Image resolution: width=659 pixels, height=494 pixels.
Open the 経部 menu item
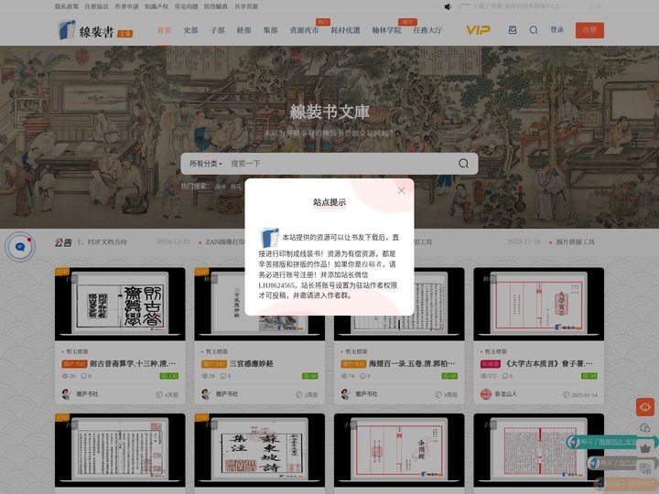click(x=243, y=30)
